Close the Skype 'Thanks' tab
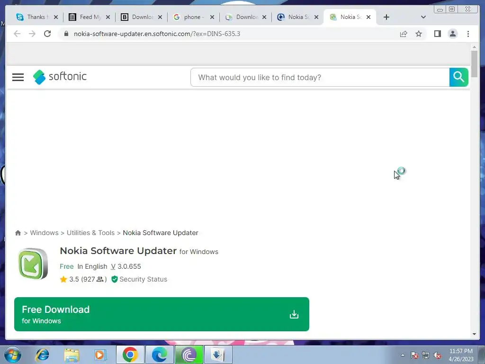 pos(56,17)
